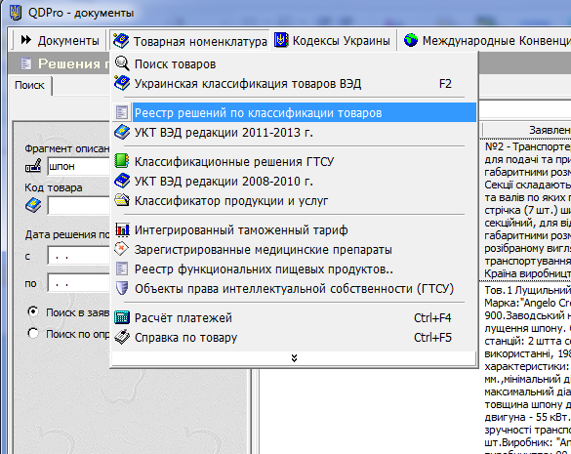Click the folder icon of Классификатор продукции
Image resolution: width=571 pixels, height=454 pixels.
122,200
